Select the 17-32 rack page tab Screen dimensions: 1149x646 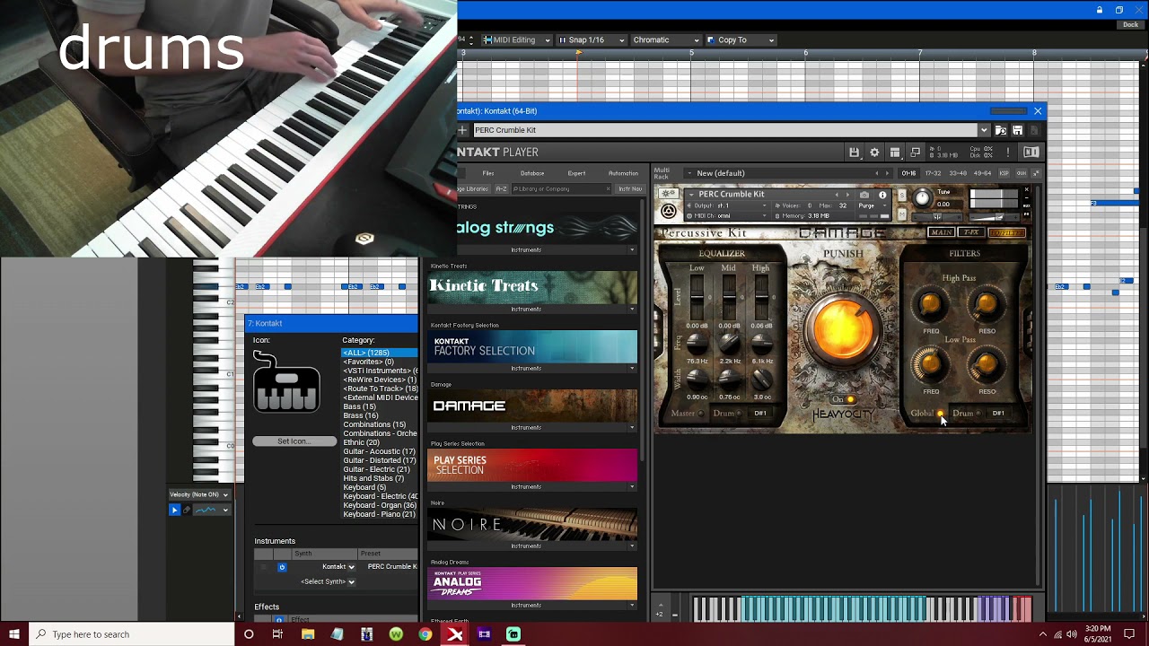(x=934, y=173)
